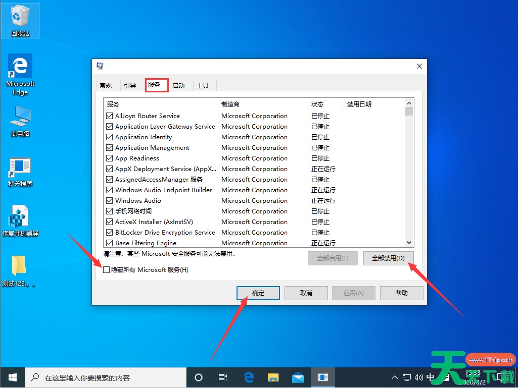This screenshot has width=518, height=388.
Task: Click the 全部禁用(D) button
Action: point(388,258)
